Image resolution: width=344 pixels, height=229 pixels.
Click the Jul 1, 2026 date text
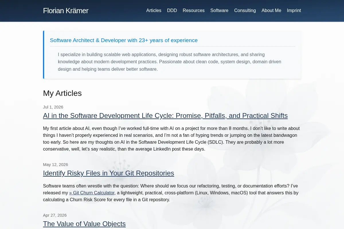point(53,107)
